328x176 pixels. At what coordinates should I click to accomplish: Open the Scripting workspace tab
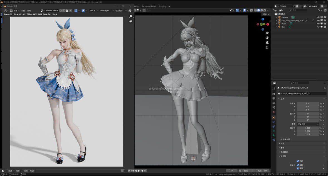[162, 6]
